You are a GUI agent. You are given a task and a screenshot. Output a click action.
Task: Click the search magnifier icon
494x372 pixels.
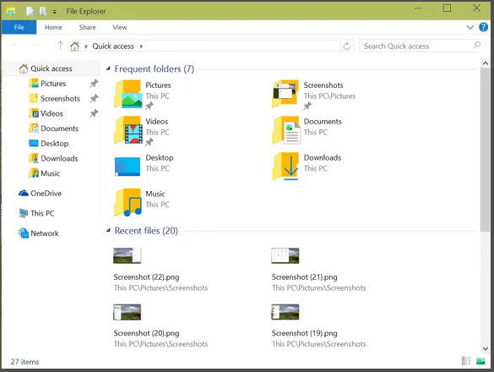pyautogui.click(x=476, y=46)
